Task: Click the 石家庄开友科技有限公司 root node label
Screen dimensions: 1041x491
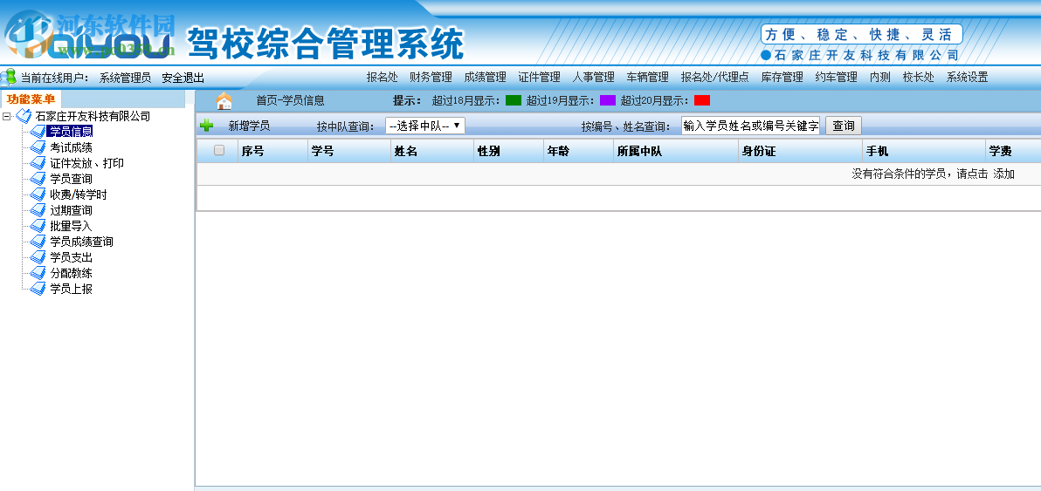Action: (x=93, y=116)
